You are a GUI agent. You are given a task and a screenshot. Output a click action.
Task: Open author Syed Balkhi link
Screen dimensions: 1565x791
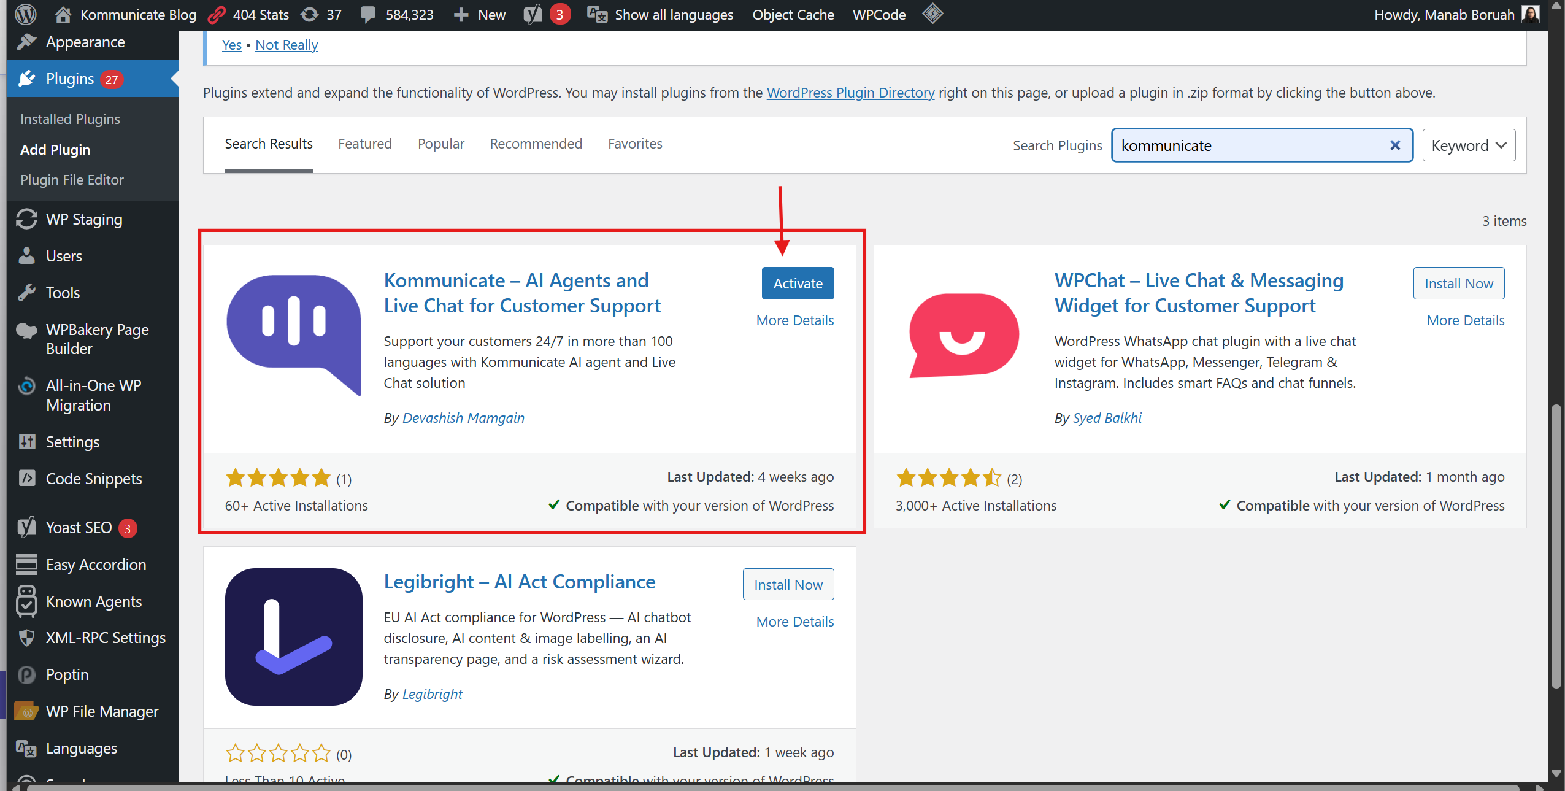(x=1107, y=418)
